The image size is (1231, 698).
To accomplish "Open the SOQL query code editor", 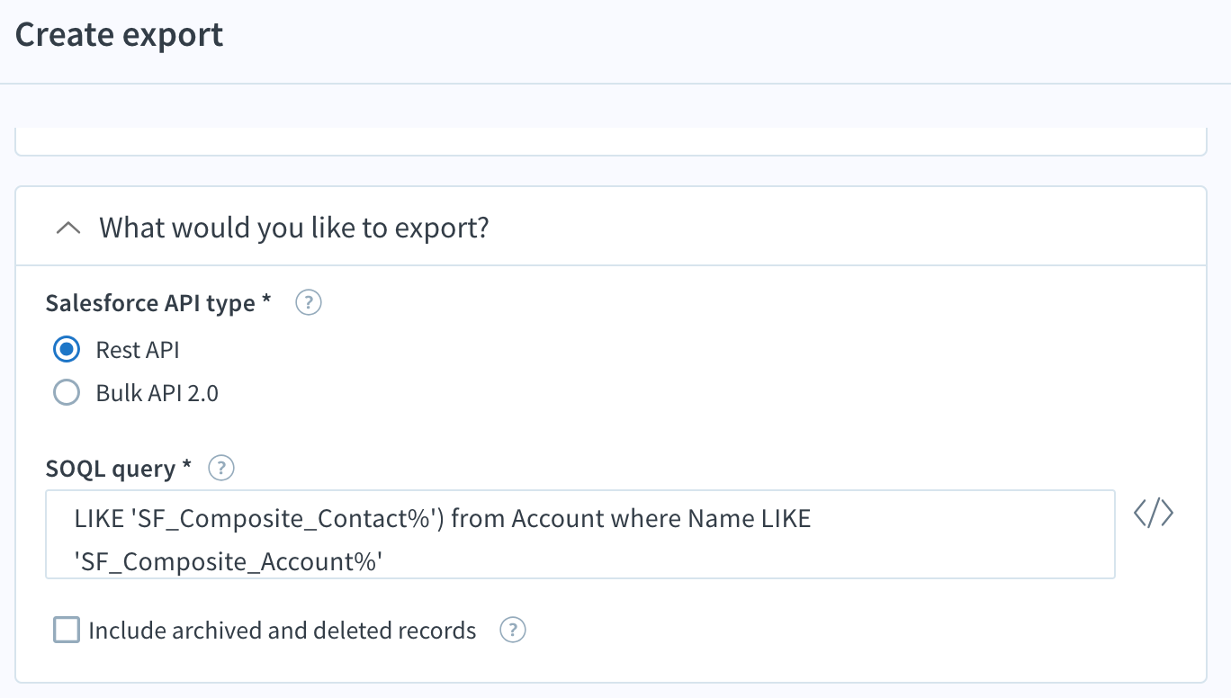I will (1154, 514).
